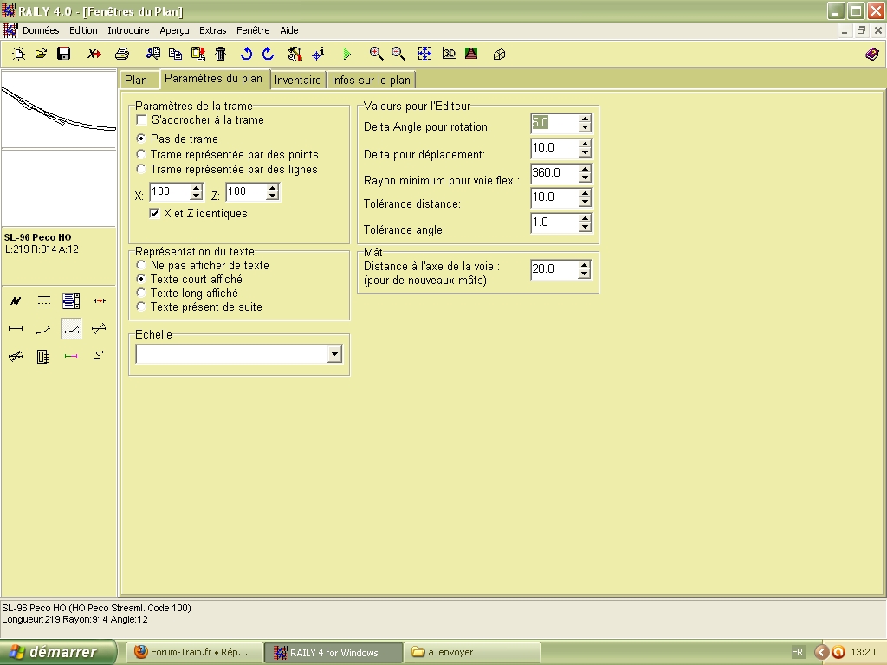
Task: Uncheck X et Z identiques checkbox
Action: pos(154,213)
